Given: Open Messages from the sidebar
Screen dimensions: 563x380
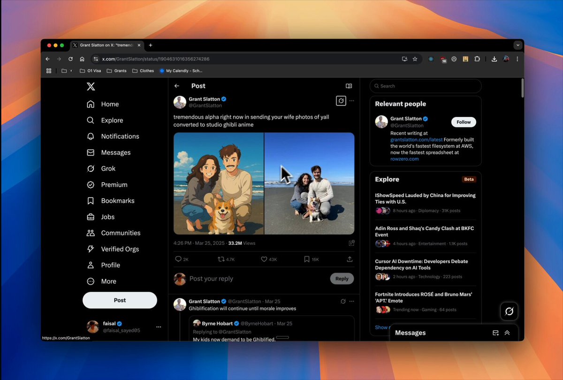Looking at the screenshot, I should [x=108, y=152].
